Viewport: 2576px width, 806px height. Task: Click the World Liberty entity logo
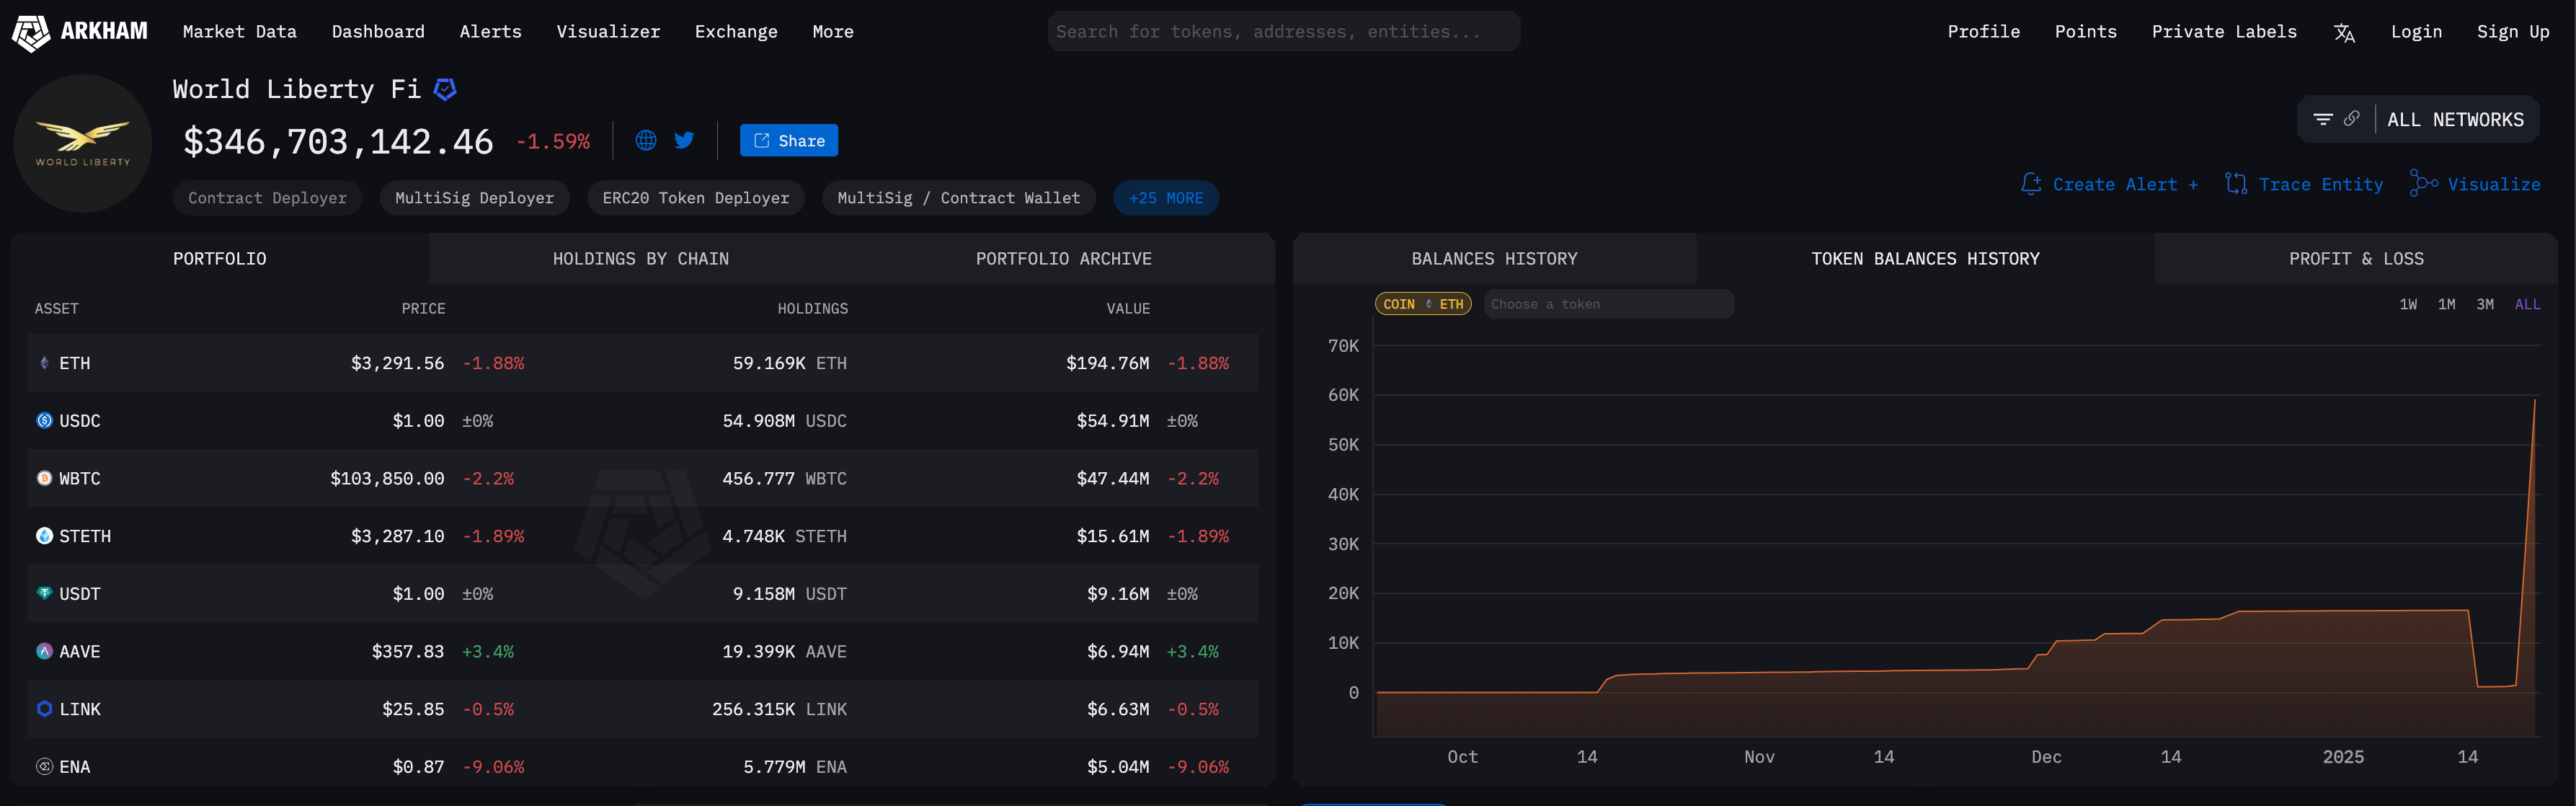[x=83, y=143]
